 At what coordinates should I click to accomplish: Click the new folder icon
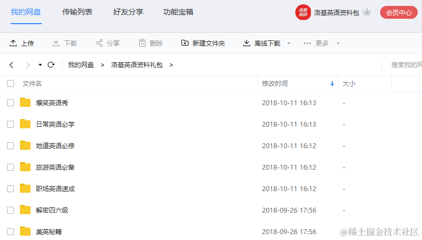(185, 43)
